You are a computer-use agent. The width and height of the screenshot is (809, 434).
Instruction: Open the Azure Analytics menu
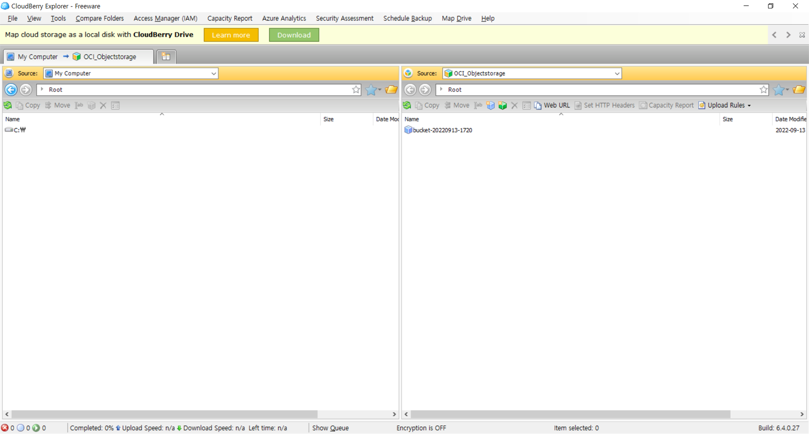[284, 18]
